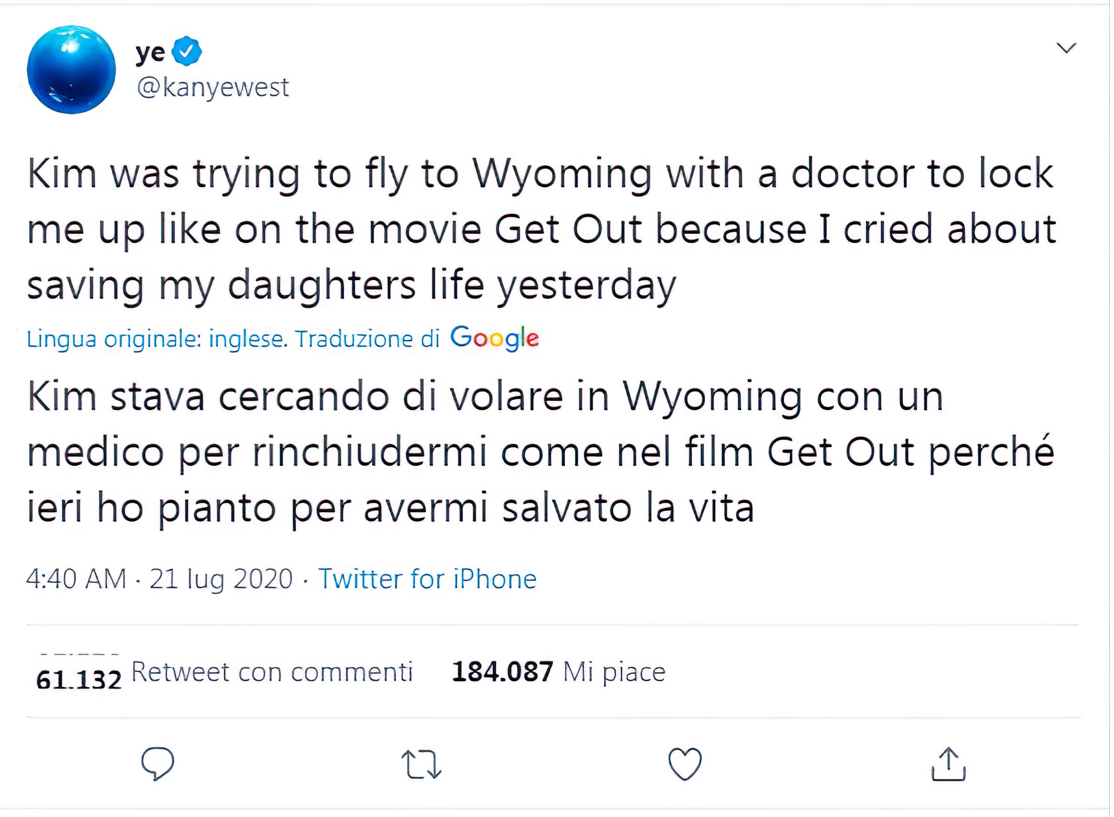Open the blue sphere profile avatar
The height and width of the screenshot is (817, 1114).
pos(71,70)
